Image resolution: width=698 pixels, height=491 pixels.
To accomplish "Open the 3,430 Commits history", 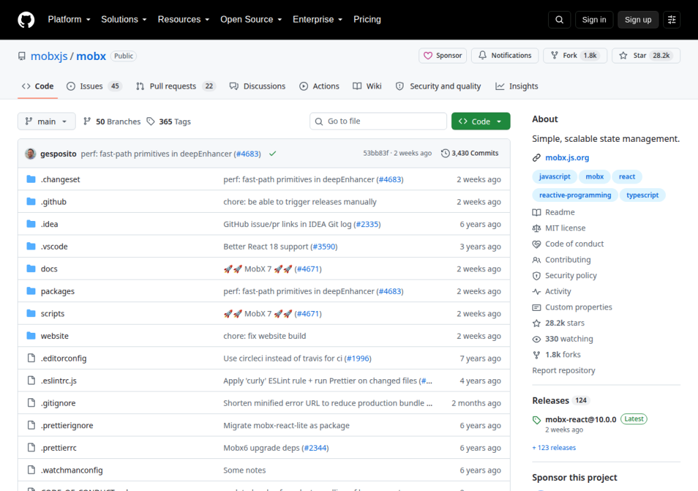I will 470,153.
